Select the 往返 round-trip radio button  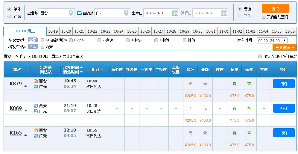click(x=9, y=16)
